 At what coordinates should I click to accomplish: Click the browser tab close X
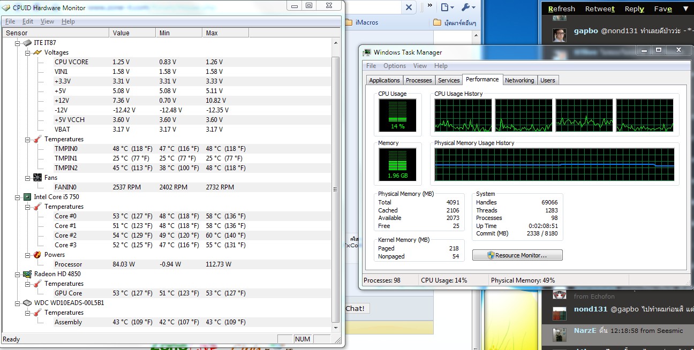coord(409,7)
